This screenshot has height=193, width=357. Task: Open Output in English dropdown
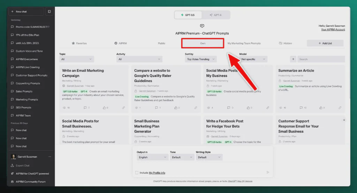[x=152, y=157]
